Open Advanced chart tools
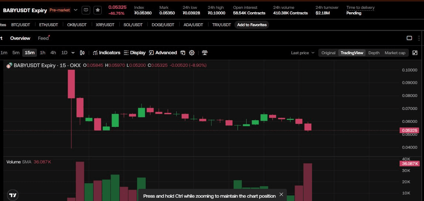This screenshot has height=201, width=424. point(163,53)
